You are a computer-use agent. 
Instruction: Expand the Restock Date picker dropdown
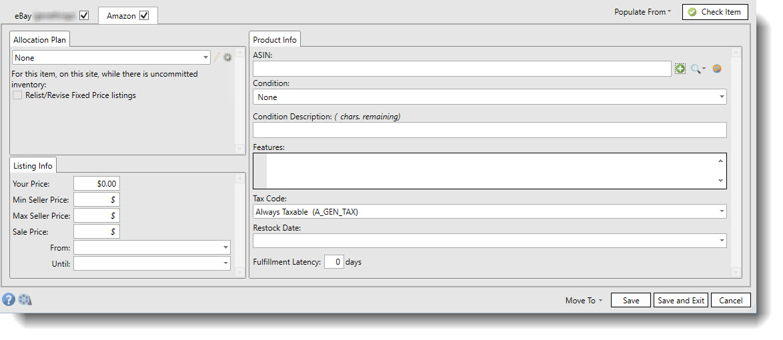pos(722,241)
